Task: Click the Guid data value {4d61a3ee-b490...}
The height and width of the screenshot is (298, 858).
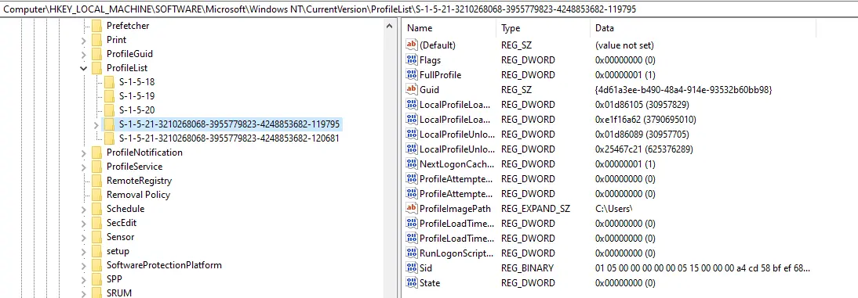Action: click(x=683, y=89)
